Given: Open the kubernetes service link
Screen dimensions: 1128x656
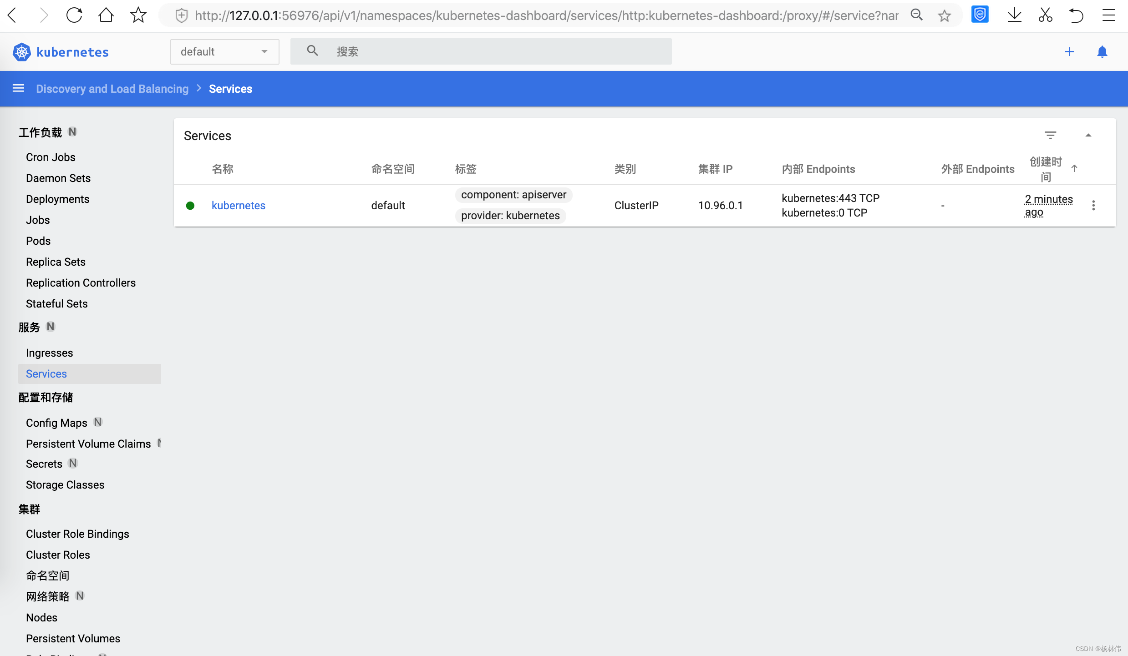Looking at the screenshot, I should pos(238,205).
